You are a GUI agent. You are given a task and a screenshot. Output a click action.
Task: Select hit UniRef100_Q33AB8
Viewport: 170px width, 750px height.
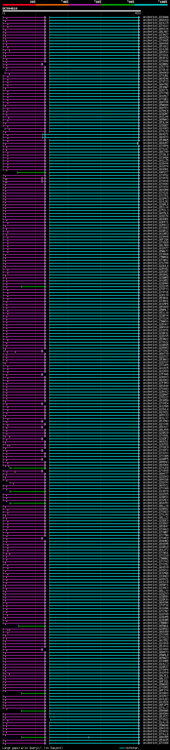click(x=156, y=661)
